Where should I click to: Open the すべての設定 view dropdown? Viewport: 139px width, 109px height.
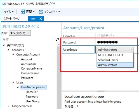(20, 33)
